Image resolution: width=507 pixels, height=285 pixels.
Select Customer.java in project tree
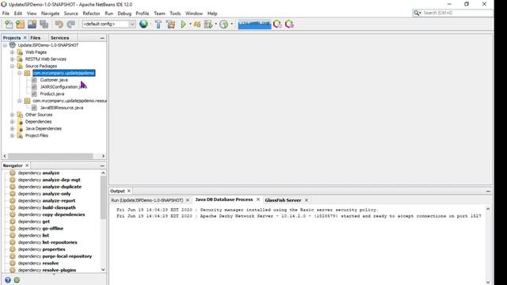(x=54, y=80)
